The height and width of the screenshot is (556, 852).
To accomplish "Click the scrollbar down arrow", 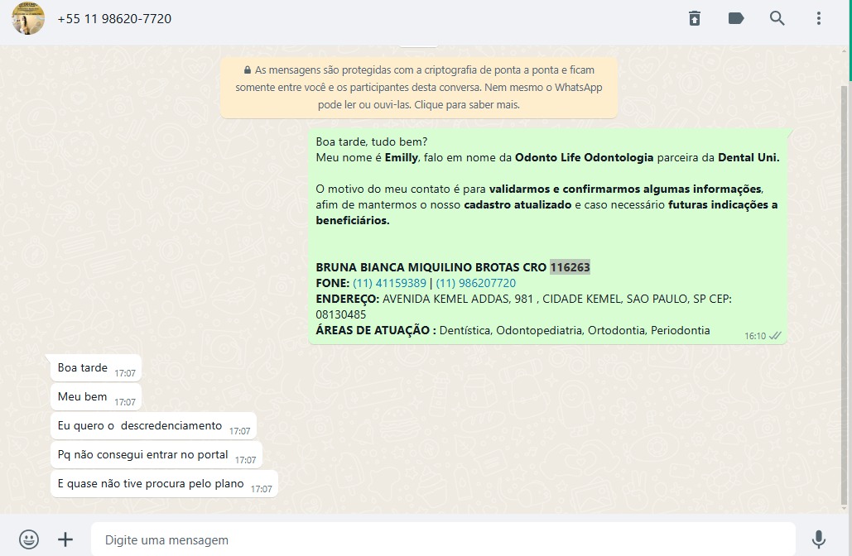I will (x=844, y=508).
